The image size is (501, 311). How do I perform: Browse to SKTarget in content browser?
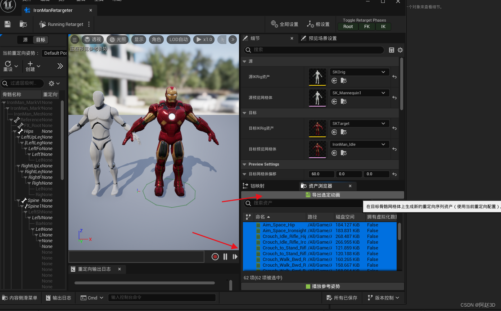(x=344, y=132)
